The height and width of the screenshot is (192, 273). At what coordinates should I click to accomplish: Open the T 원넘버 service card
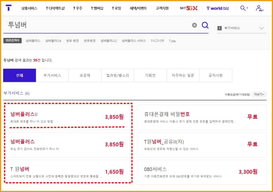coord(68,172)
